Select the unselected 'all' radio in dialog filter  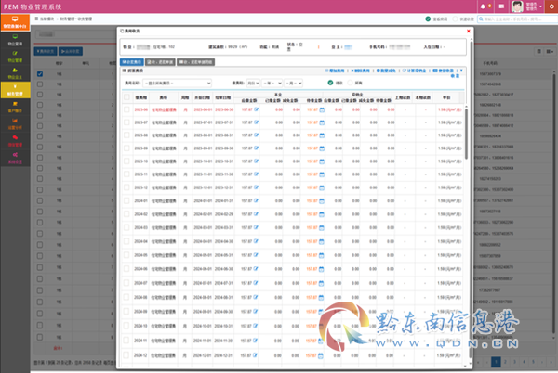[x=351, y=83]
